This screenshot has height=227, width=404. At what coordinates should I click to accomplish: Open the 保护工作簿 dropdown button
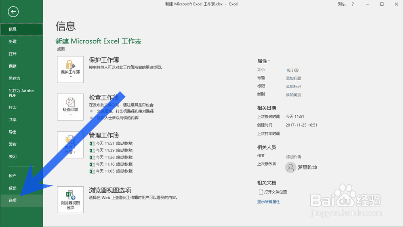point(70,69)
